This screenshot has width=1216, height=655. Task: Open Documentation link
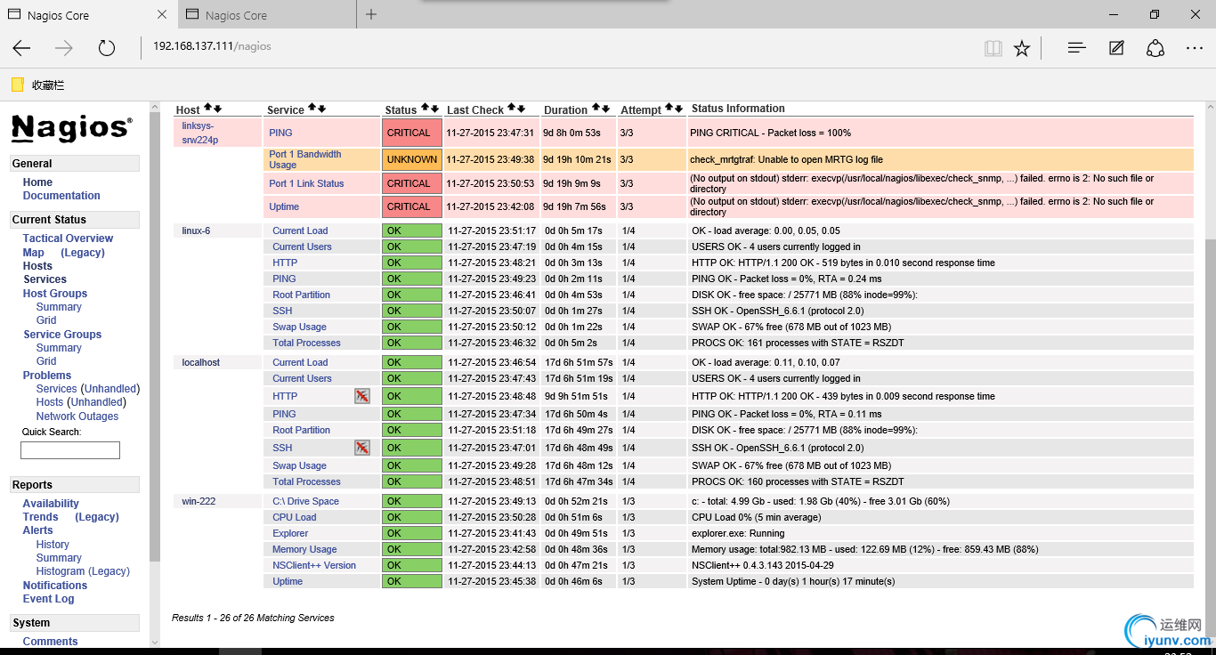coord(61,196)
